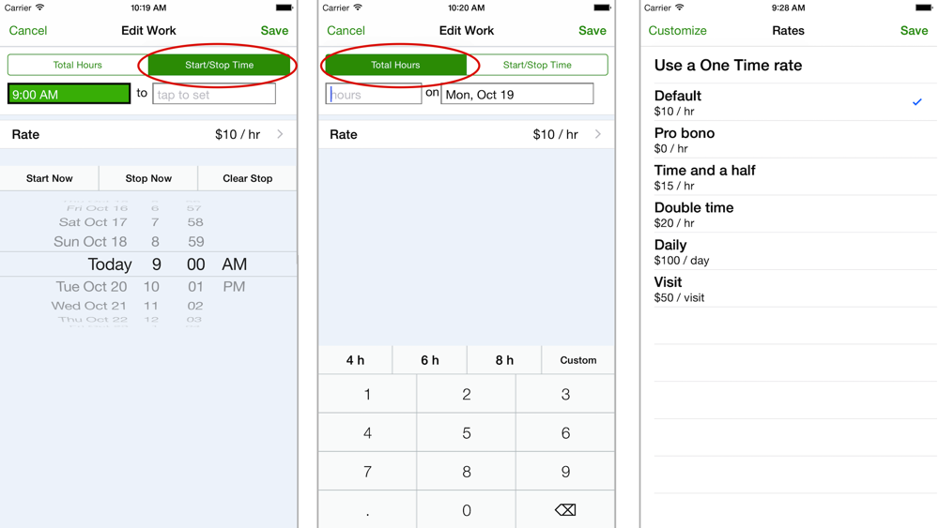Tap the Start Now button
The image size is (939, 528).
pyautogui.click(x=49, y=178)
